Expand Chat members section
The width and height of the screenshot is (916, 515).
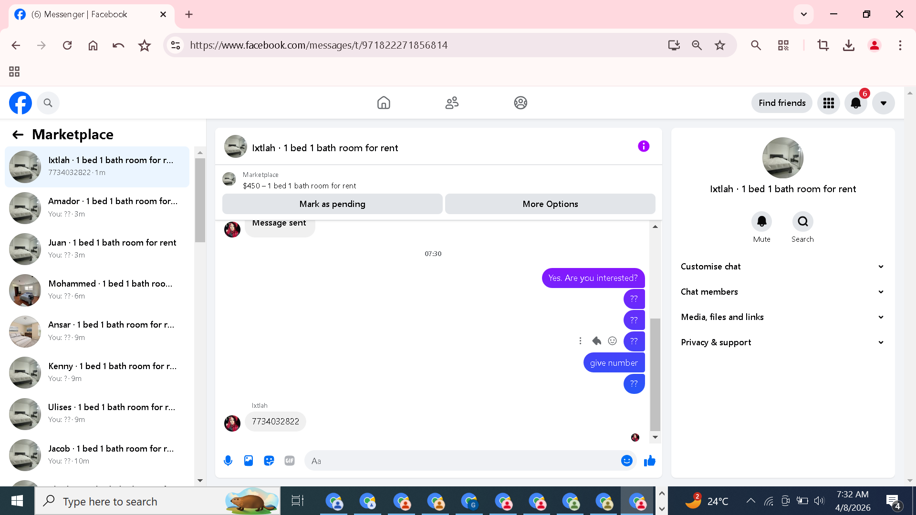point(782,292)
